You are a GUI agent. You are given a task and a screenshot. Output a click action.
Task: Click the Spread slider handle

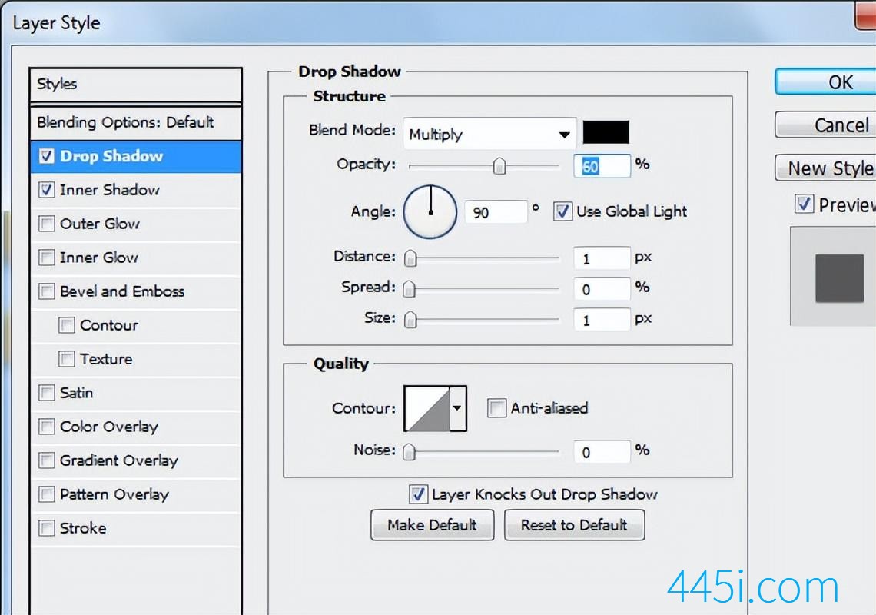tap(410, 288)
